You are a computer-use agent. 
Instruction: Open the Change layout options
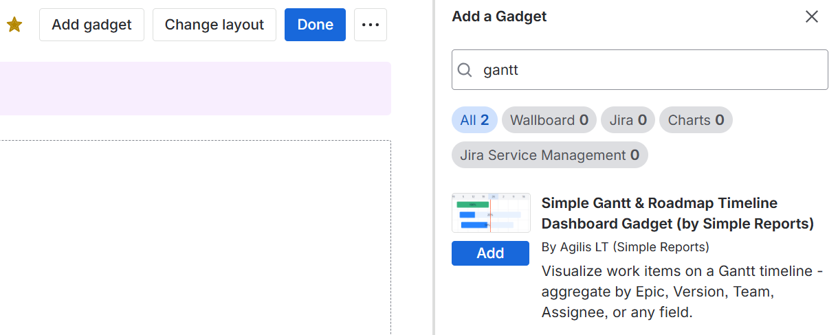click(x=214, y=25)
